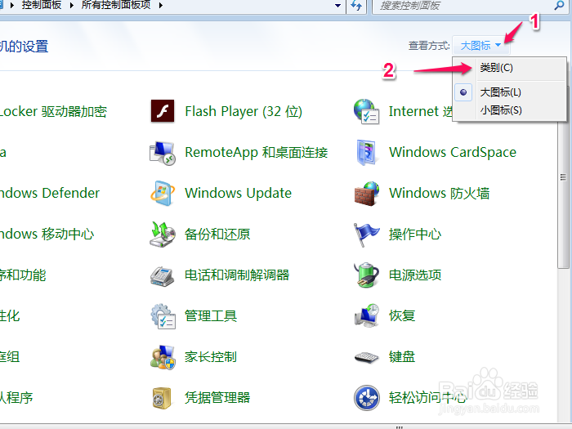Open Windows 移动中心 link
572x429 pixels.
point(47,235)
